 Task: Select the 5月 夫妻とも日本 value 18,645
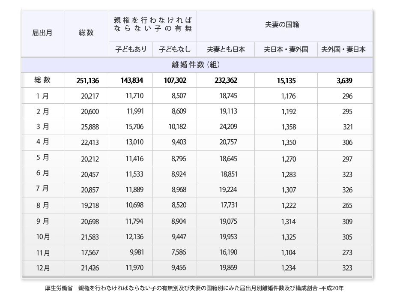coord(228,159)
